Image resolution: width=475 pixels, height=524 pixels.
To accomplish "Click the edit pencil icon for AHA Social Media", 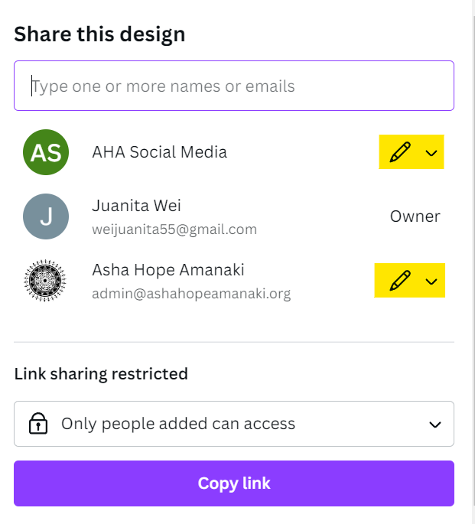I will click(399, 152).
